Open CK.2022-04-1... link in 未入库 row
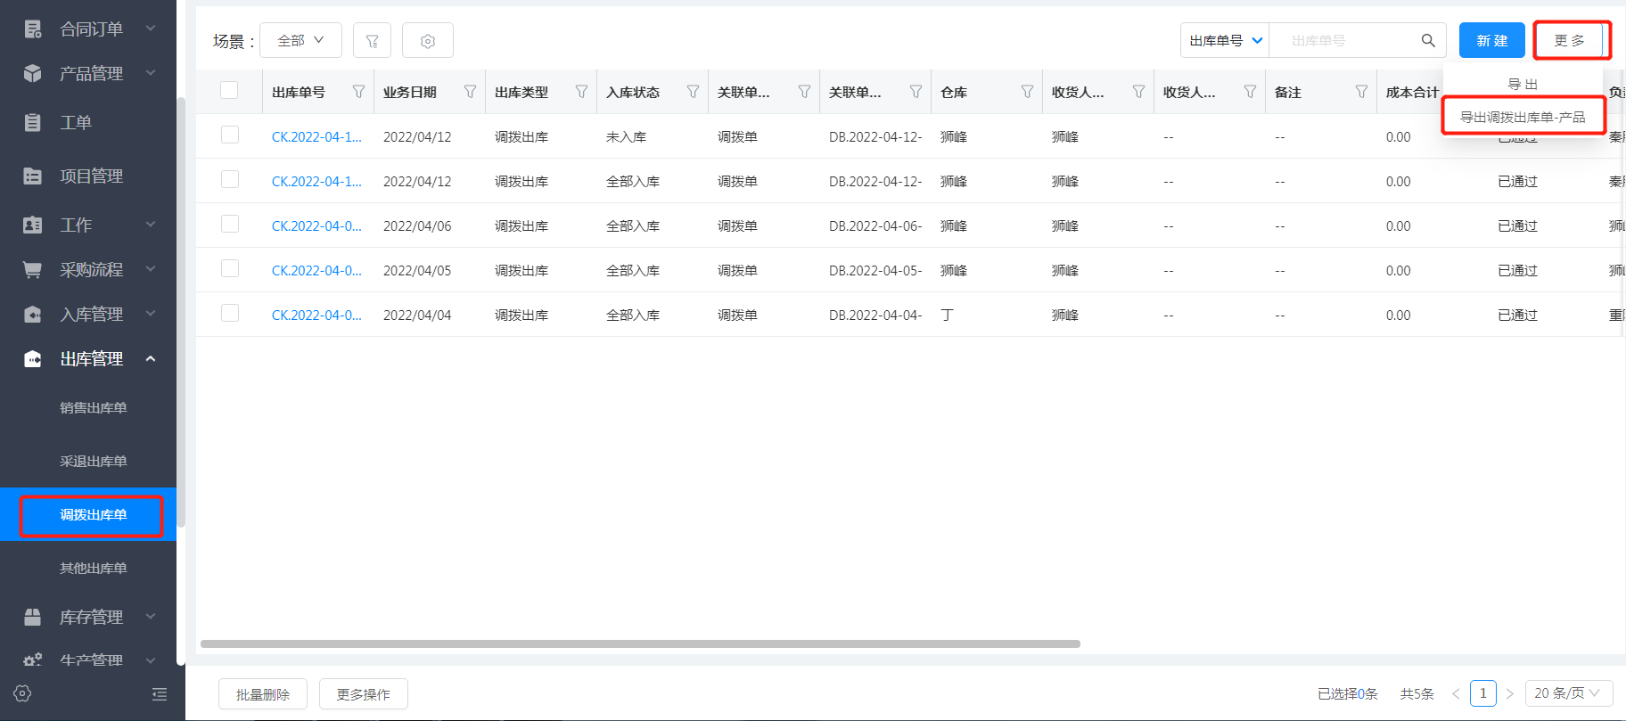The width and height of the screenshot is (1626, 721). [316, 136]
